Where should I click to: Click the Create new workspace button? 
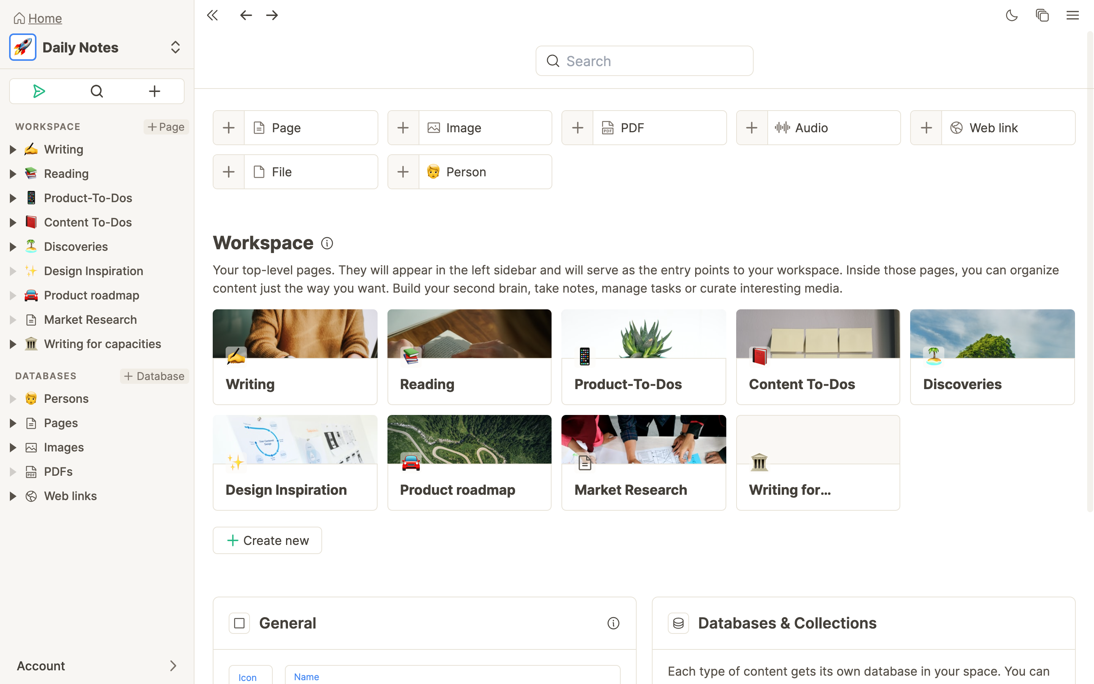click(267, 540)
